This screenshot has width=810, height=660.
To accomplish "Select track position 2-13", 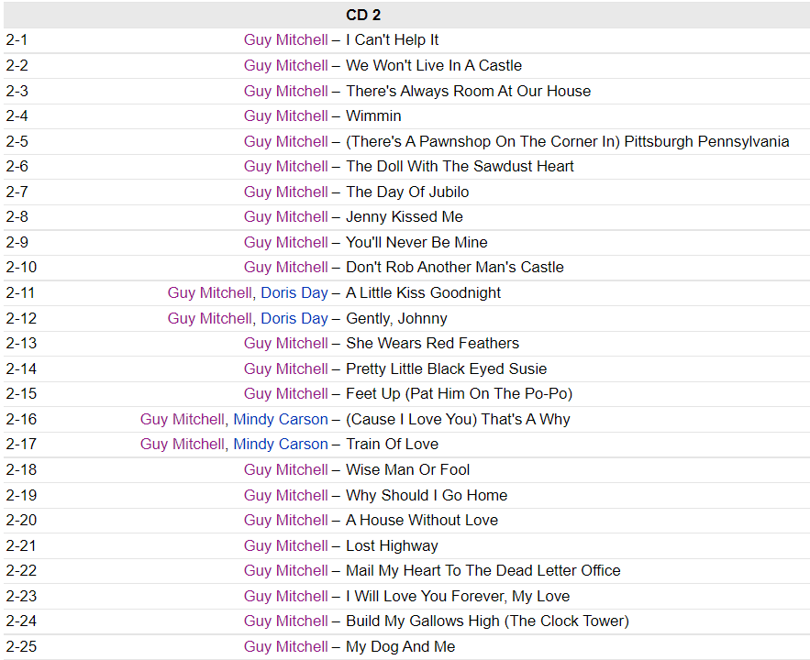I will point(21,343).
